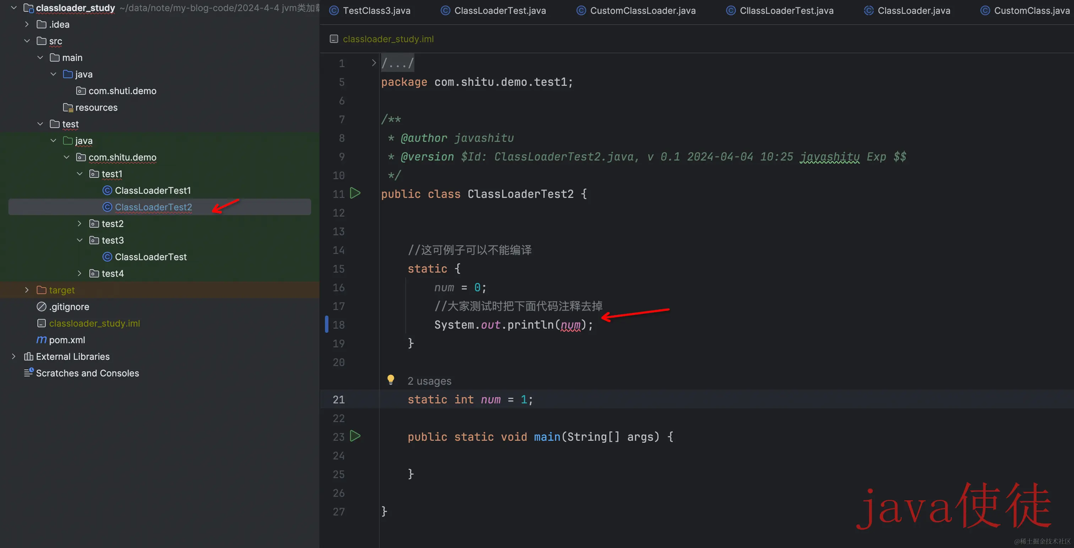Click line number 18 in gutter

coord(338,325)
